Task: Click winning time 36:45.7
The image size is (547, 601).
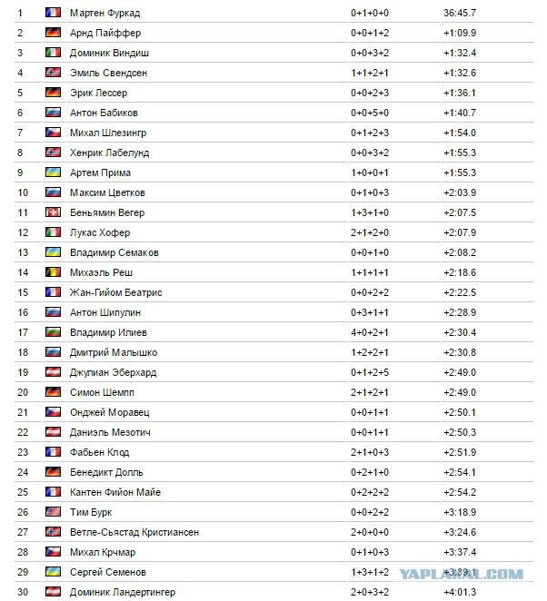Action: (460, 13)
